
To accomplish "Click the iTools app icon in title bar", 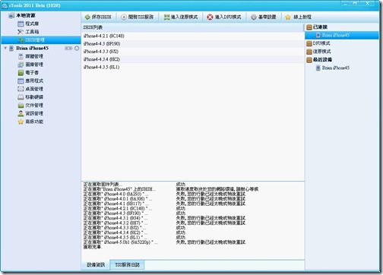I will [x=5, y=5].
